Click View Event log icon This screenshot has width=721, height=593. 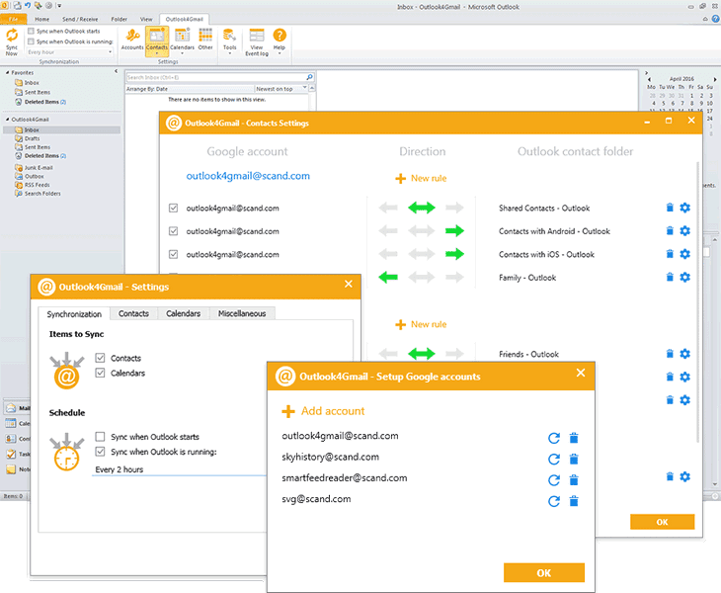pos(257,42)
